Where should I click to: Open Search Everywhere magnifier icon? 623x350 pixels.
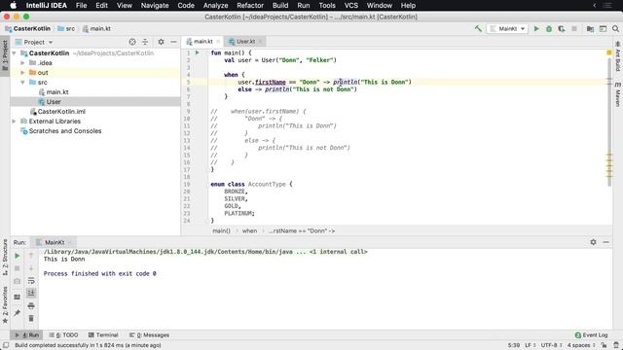click(615, 28)
